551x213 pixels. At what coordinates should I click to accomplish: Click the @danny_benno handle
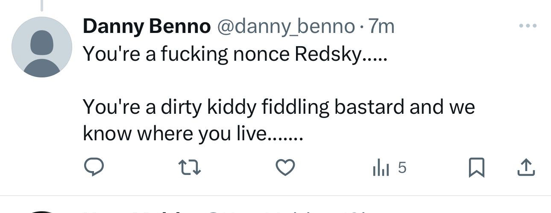tap(286, 27)
